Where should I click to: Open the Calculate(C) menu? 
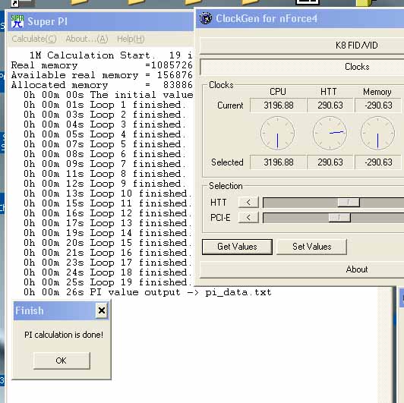click(x=34, y=39)
